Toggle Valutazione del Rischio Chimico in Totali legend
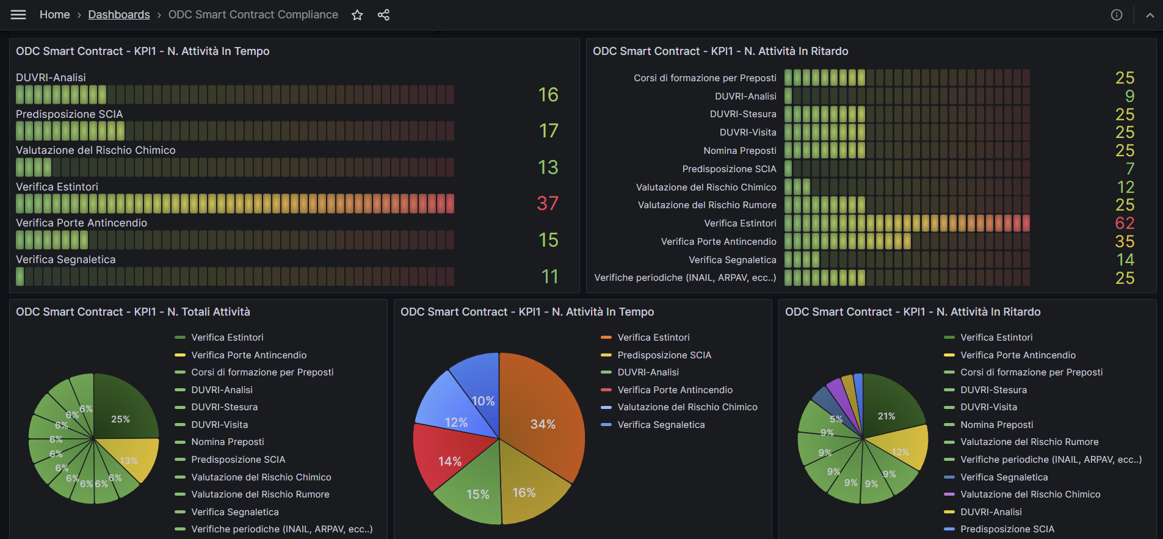The height and width of the screenshot is (539, 1163). coord(261,477)
